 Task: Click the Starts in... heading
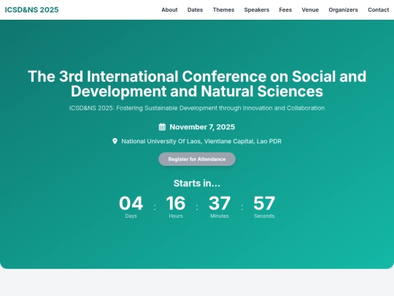tap(197, 183)
